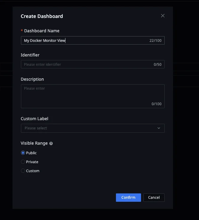The height and width of the screenshot is (220, 199).
Task: Click the Dashboard Name field label
Action: (42, 31)
